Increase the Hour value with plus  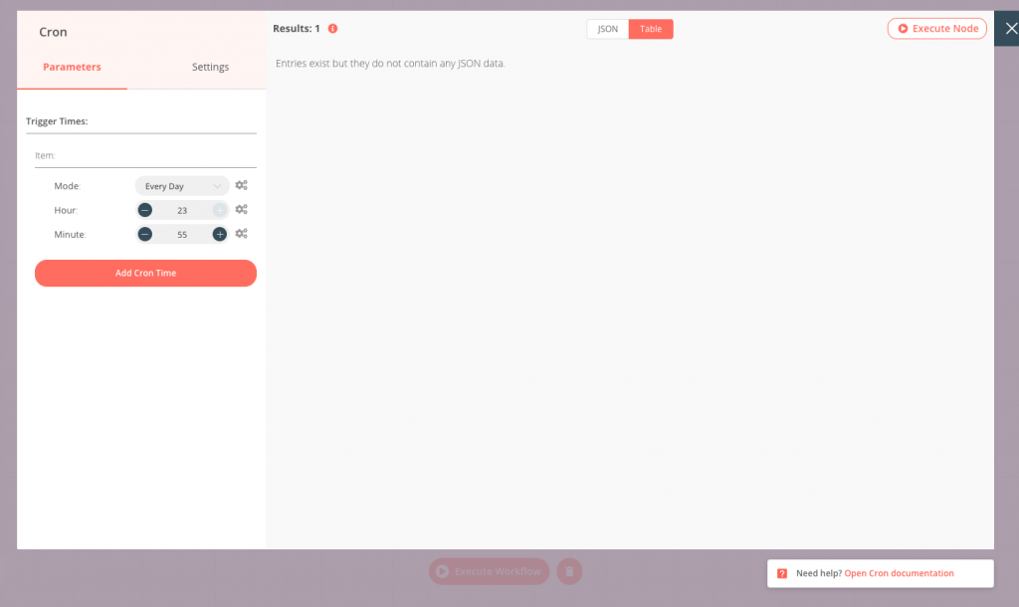[x=219, y=210]
